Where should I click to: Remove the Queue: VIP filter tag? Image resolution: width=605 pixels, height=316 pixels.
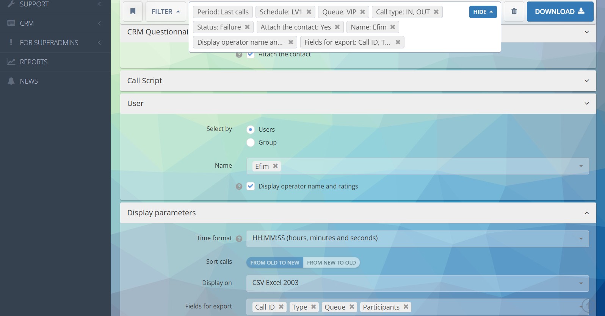tap(363, 12)
